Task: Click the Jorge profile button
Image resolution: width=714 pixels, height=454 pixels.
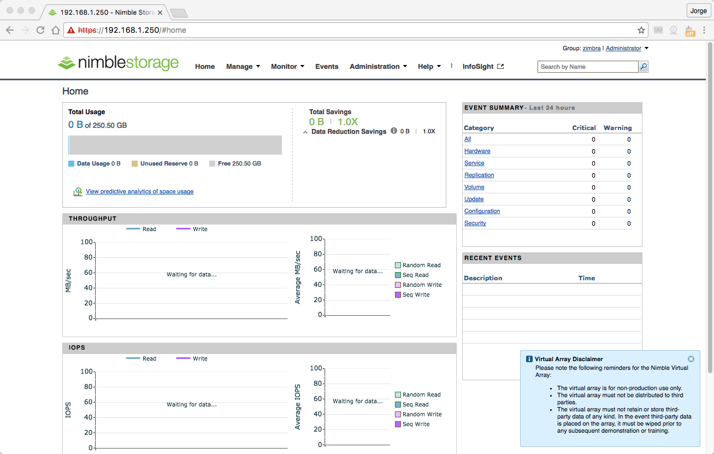Action: tap(698, 11)
